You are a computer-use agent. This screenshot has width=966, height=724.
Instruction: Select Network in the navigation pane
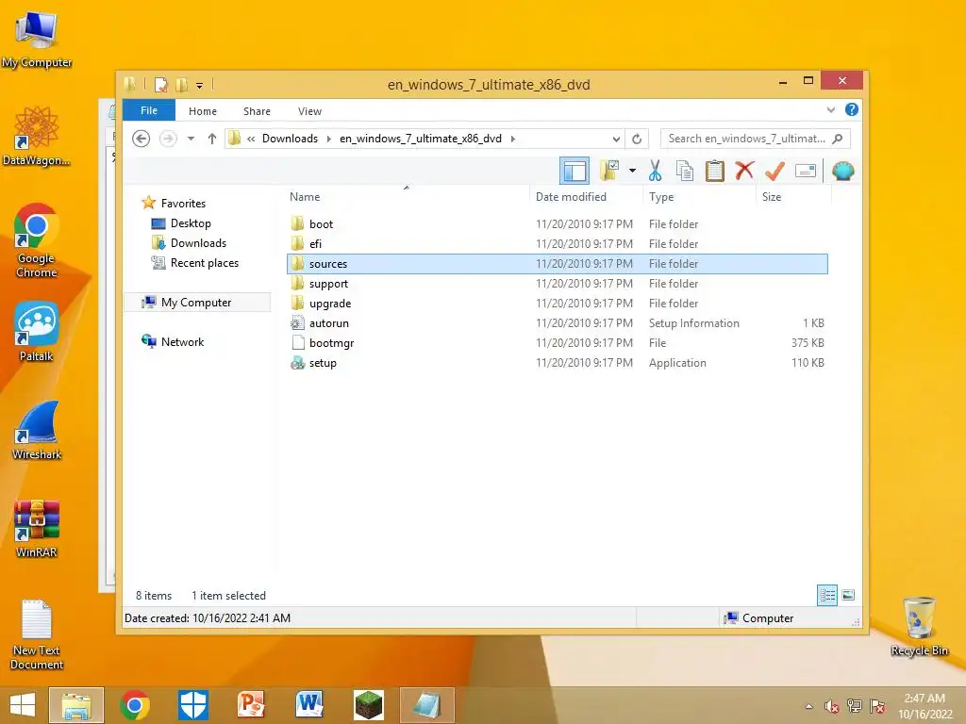tap(182, 341)
